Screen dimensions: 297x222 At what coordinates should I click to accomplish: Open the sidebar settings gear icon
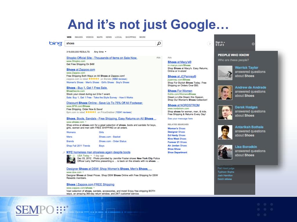point(253,44)
